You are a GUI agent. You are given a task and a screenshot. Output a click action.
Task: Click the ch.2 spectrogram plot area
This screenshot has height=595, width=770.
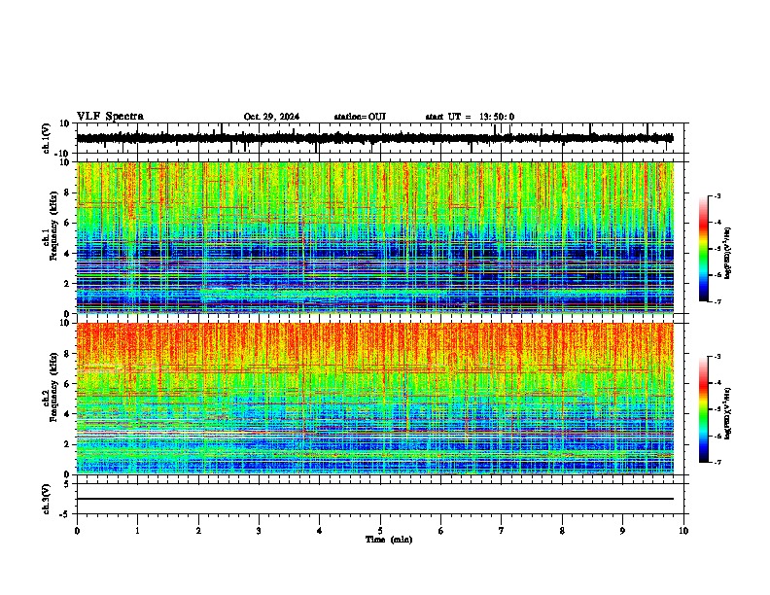(x=375, y=399)
